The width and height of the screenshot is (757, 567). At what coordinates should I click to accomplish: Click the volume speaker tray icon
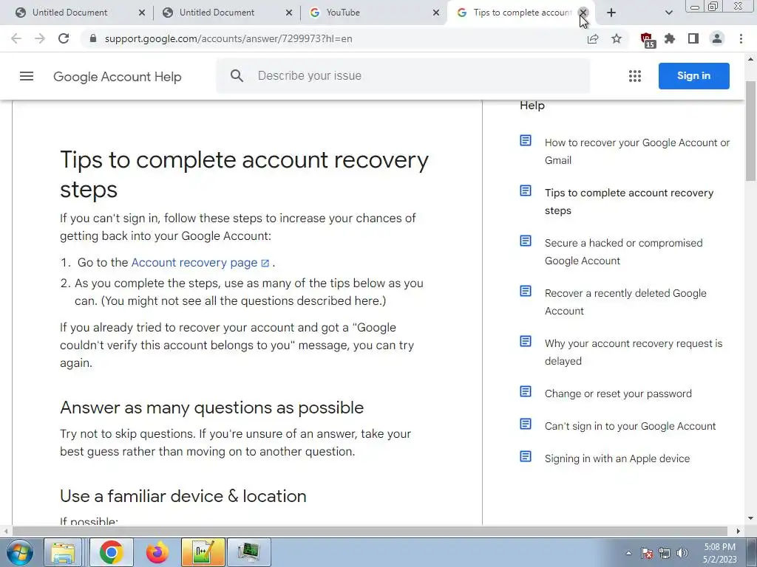coord(682,553)
